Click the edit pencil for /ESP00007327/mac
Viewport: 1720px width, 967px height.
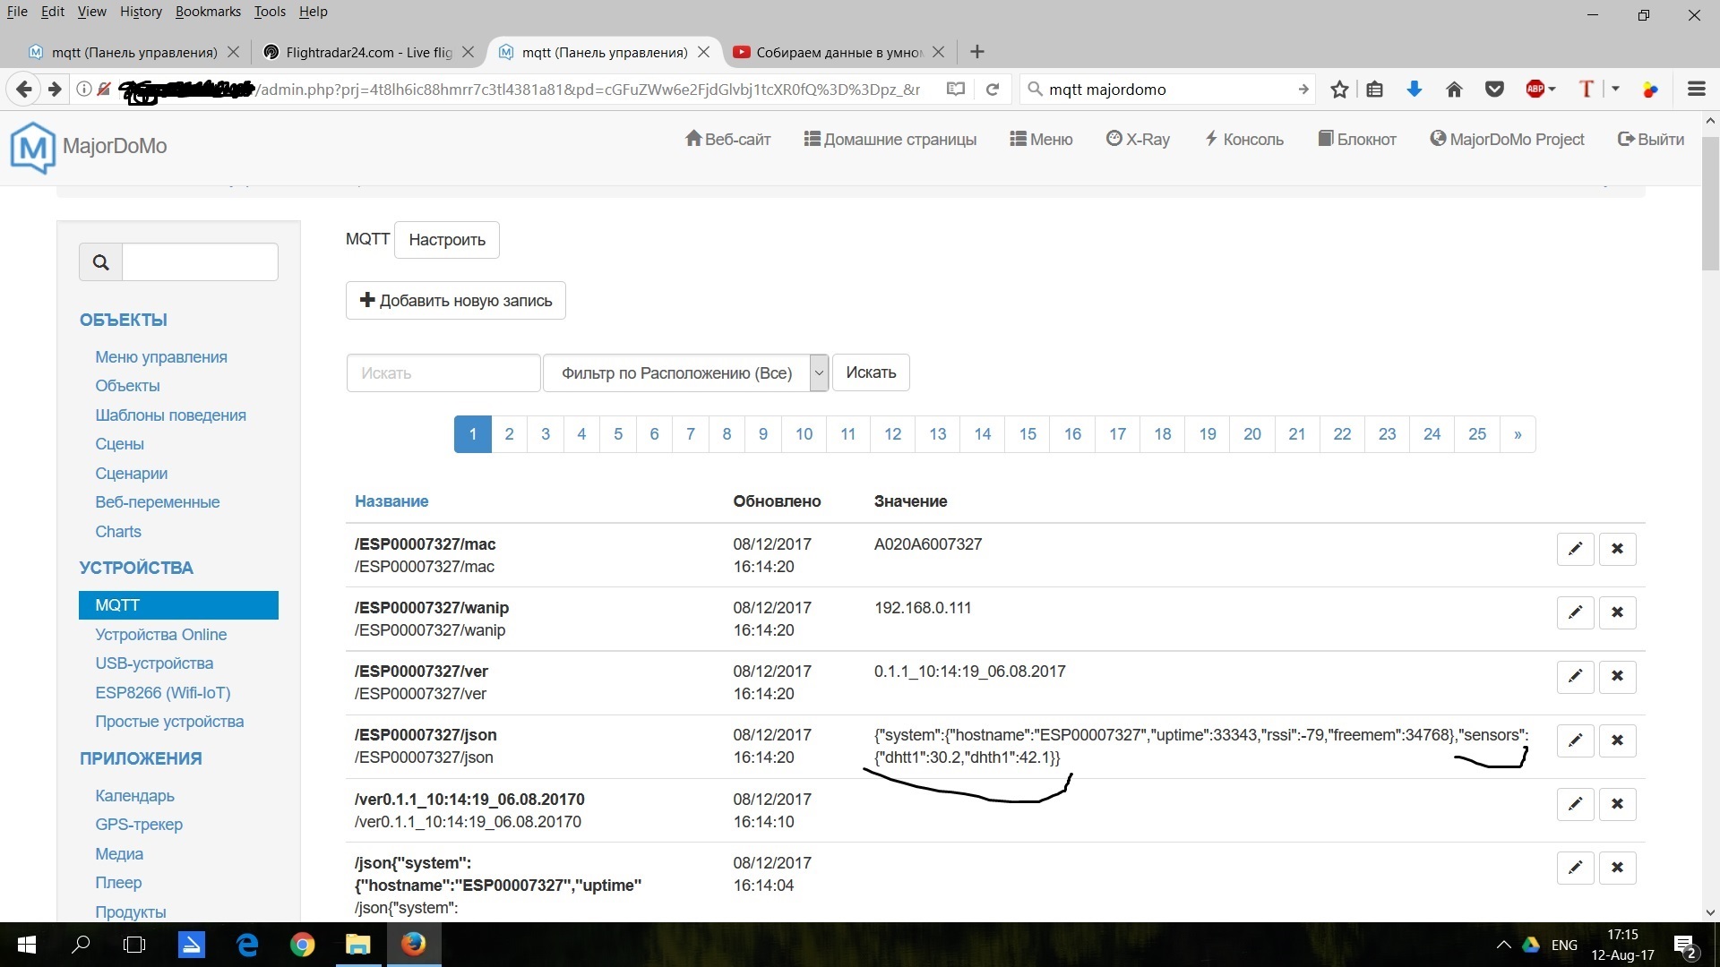1575,549
